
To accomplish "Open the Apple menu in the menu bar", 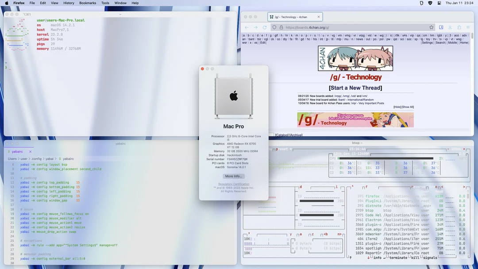I will click(x=6, y=3).
